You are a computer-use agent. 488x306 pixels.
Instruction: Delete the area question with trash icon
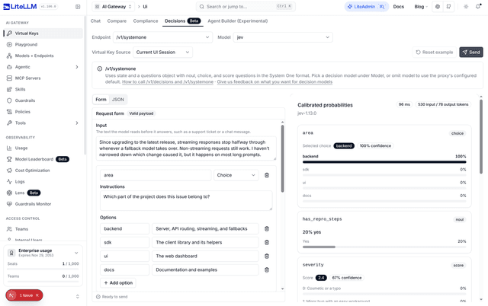(x=267, y=175)
